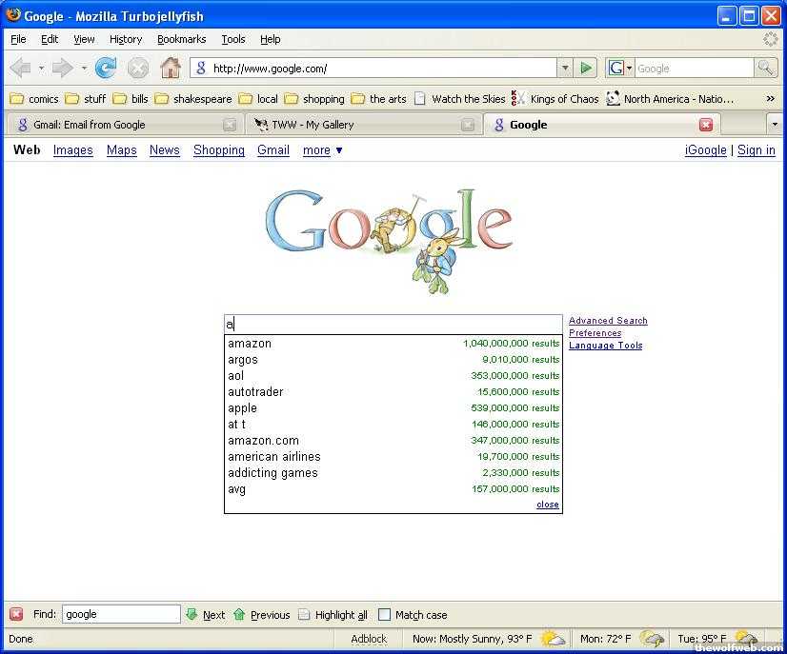Click the Back navigation arrow
Viewport: 787px width, 654px height.
pyautogui.click(x=20, y=68)
